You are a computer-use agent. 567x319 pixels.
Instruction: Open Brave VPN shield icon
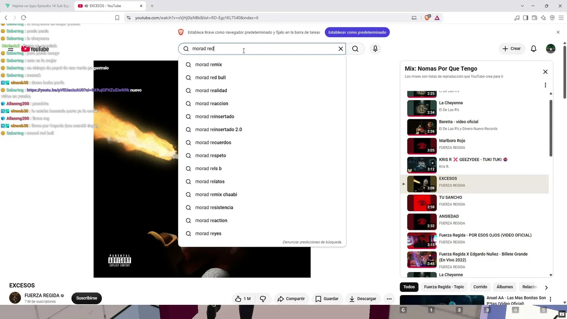tap(552, 18)
